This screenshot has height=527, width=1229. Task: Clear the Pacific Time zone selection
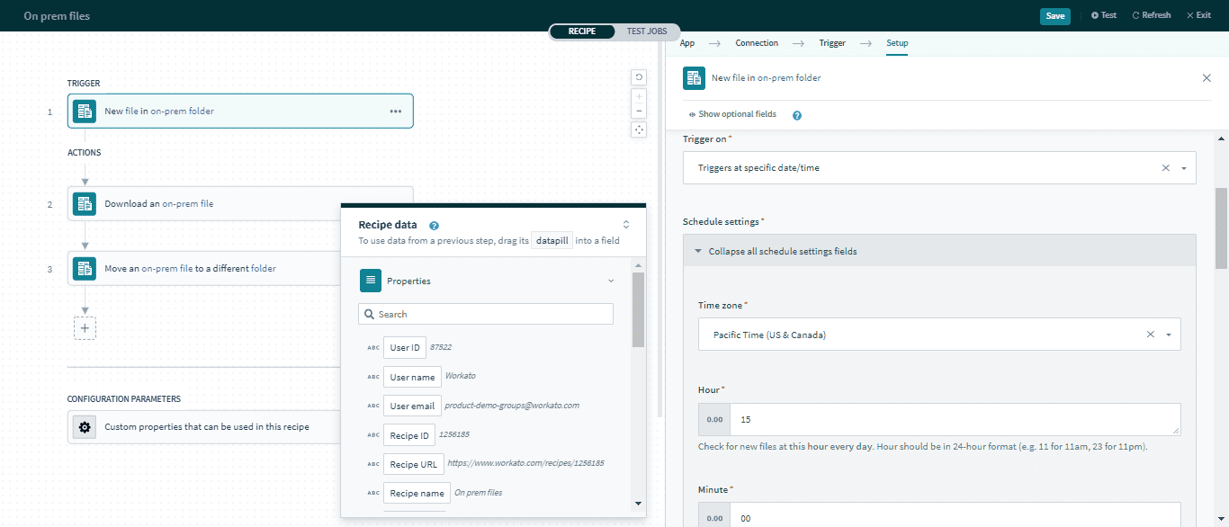1150,335
